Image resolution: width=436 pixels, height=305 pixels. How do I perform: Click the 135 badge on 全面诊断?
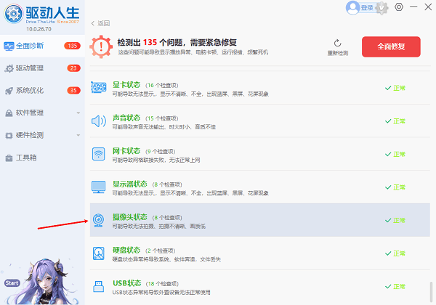72,46
